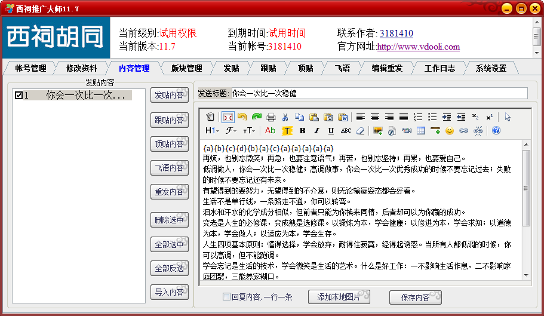Screen dimensions: 544x316
Task: Insert a smiley emoticon
Action: coord(450,131)
